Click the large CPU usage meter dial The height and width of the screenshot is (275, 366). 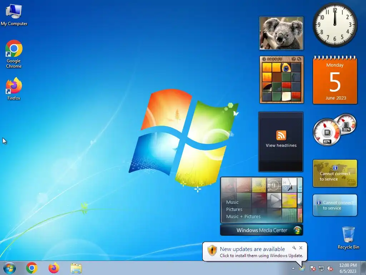point(327,132)
